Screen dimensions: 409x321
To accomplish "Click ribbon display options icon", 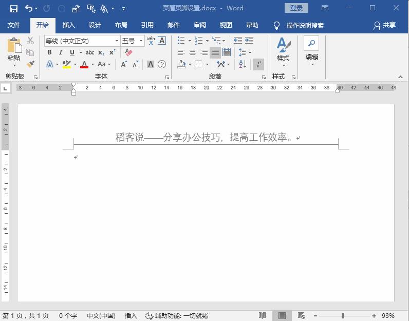I will 325,8.
